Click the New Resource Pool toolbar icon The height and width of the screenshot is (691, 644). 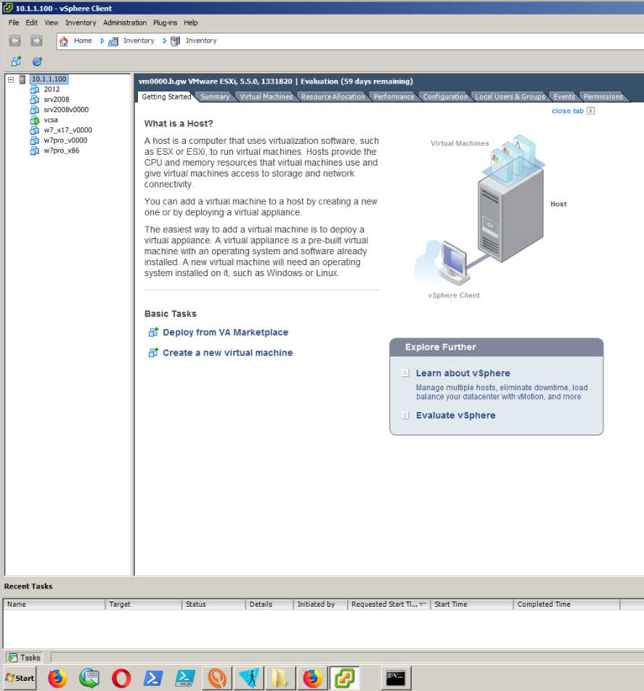click(37, 62)
